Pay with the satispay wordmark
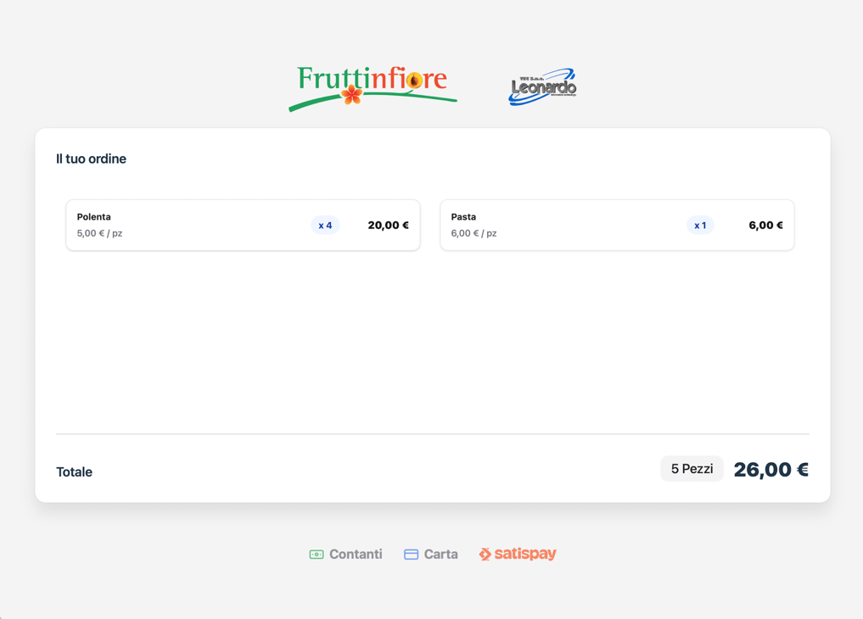The image size is (863, 619). click(x=525, y=554)
